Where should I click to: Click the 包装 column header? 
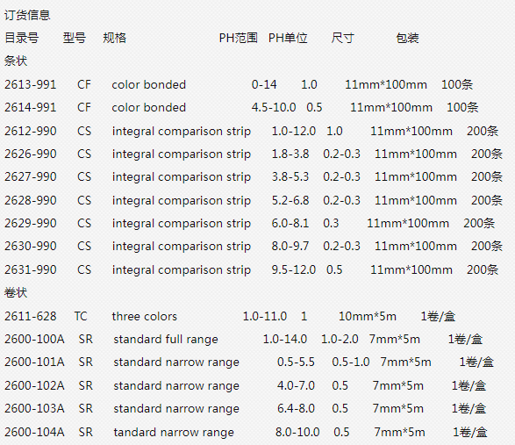tap(407, 38)
